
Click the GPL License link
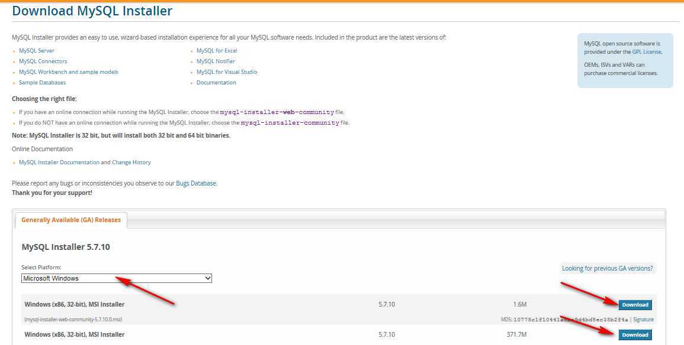(647, 52)
